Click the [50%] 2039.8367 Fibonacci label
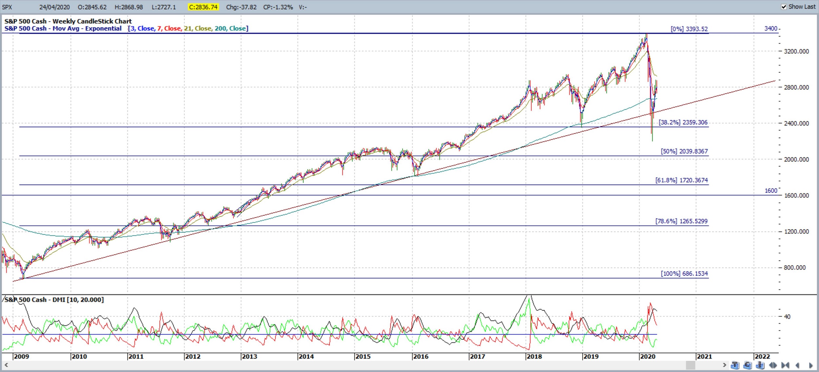 pos(684,151)
